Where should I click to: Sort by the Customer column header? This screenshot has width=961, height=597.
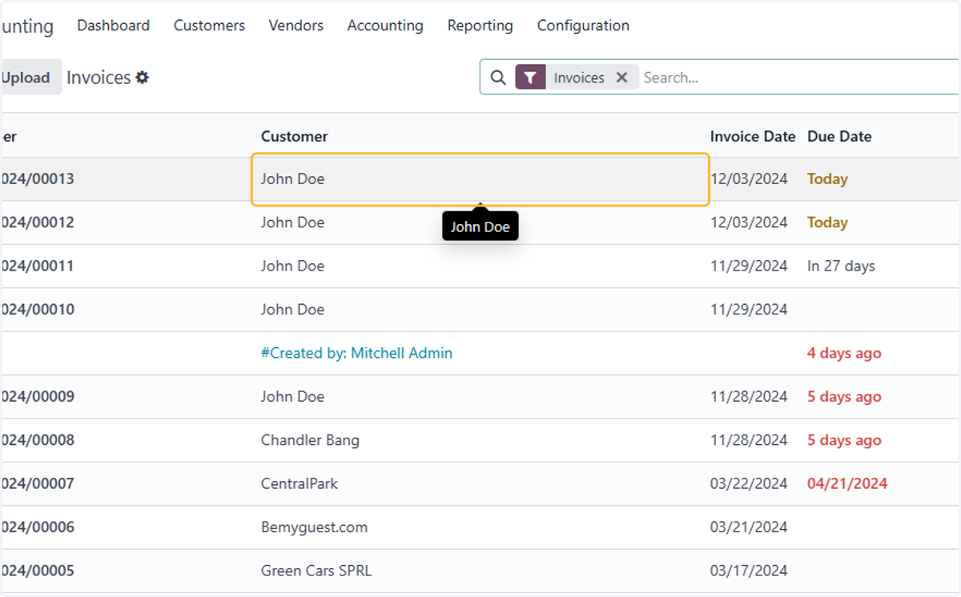click(295, 136)
